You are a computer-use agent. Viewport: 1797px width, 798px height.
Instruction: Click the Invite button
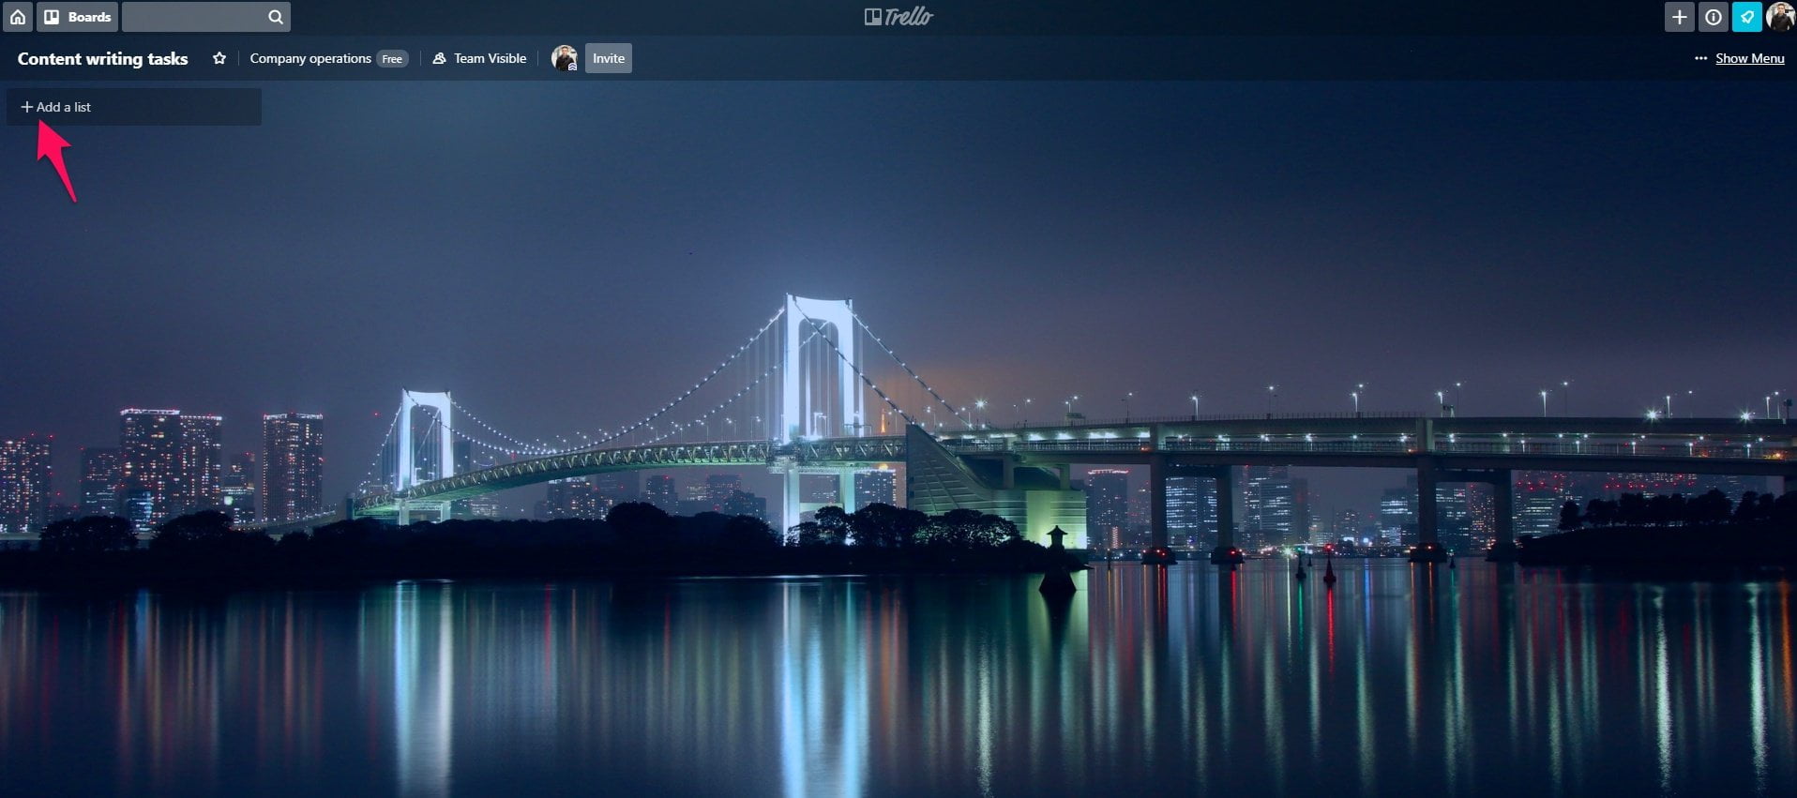[x=609, y=58]
